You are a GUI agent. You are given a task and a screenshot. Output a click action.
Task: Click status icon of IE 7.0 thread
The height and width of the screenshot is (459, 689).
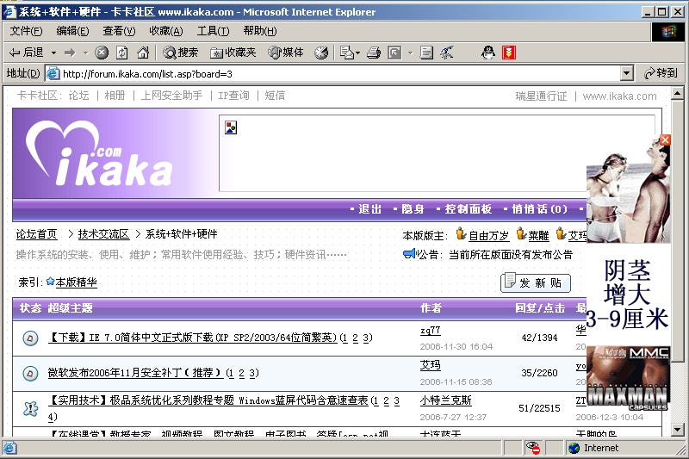click(x=30, y=338)
